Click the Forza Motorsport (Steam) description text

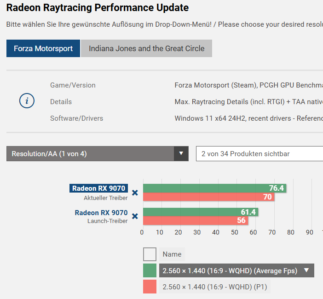point(248,85)
